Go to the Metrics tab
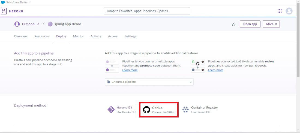300x133 pixels. point(78,36)
